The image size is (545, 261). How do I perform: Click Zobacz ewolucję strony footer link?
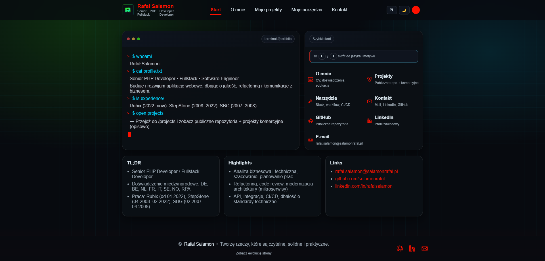pyautogui.click(x=254, y=253)
